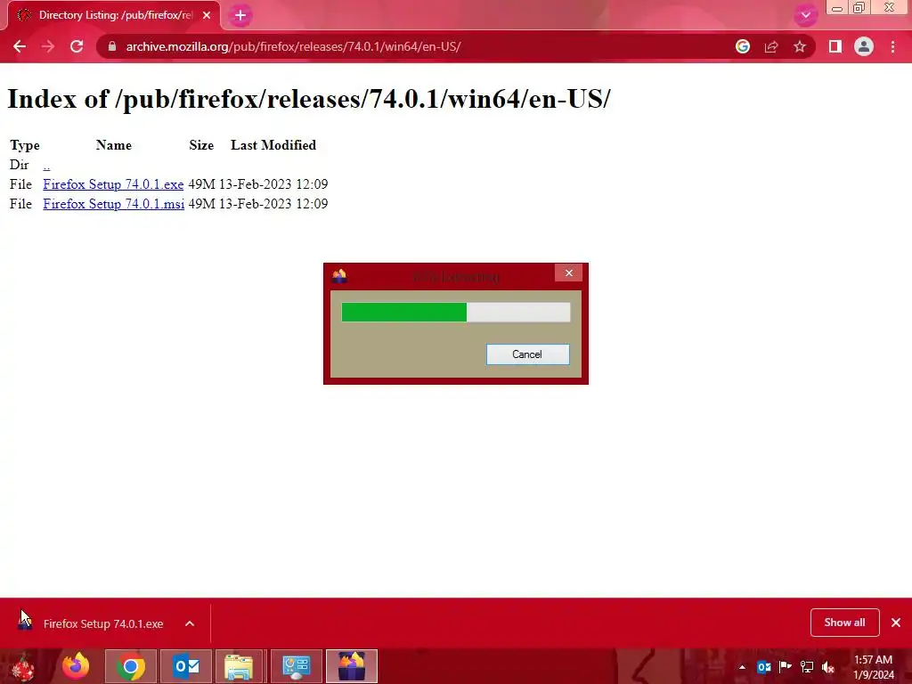Click the installer icon in dialog title bar

(x=339, y=276)
